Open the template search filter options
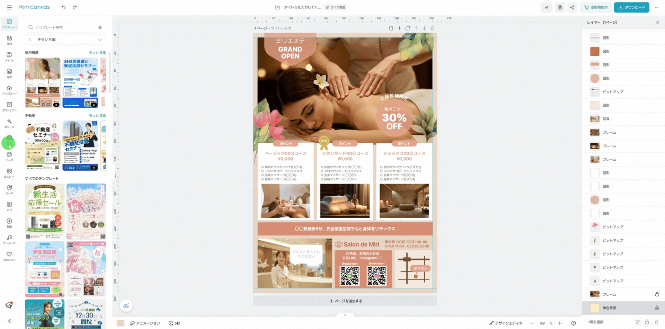This screenshot has height=329, width=665. coord(100,27)
